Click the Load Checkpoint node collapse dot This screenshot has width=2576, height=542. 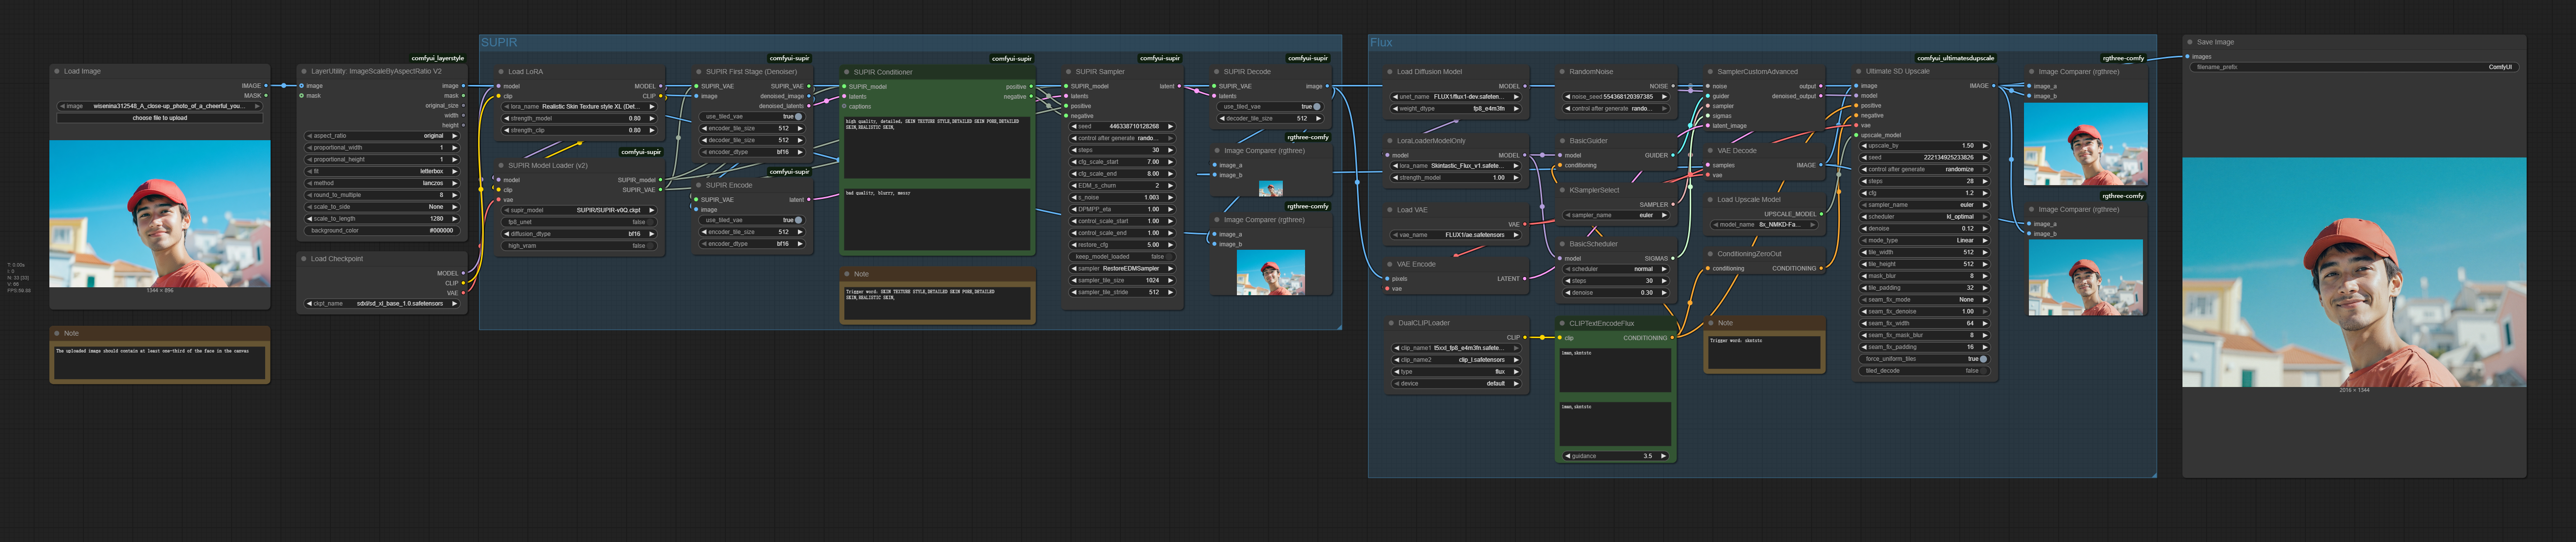pyautogui.click(x=303, y=259)
